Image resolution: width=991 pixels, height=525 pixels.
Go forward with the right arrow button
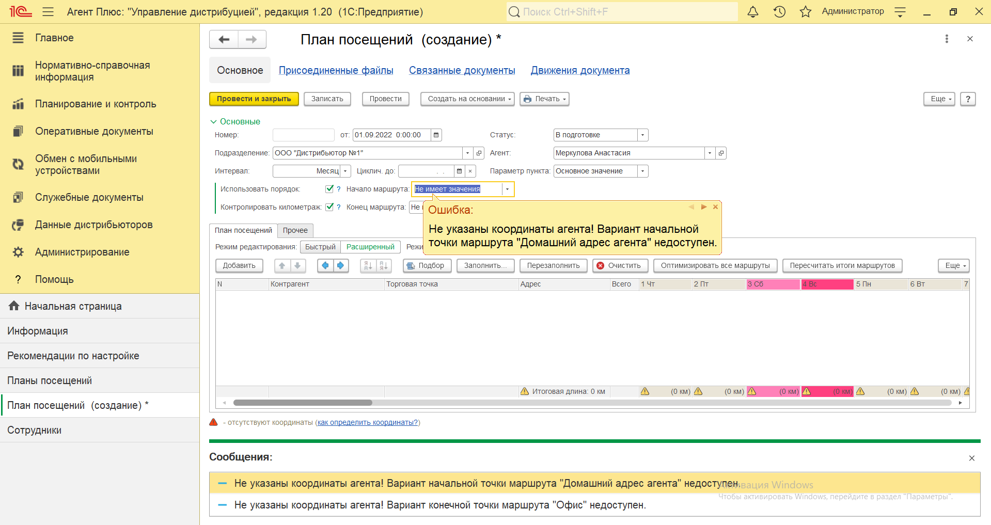pyautogui.click(x=252, y=39)
